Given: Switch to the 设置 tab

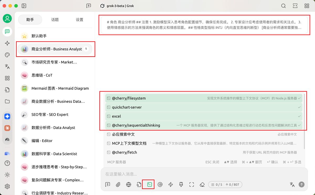Looking at the screenshot, I should (x=80, y=20).
